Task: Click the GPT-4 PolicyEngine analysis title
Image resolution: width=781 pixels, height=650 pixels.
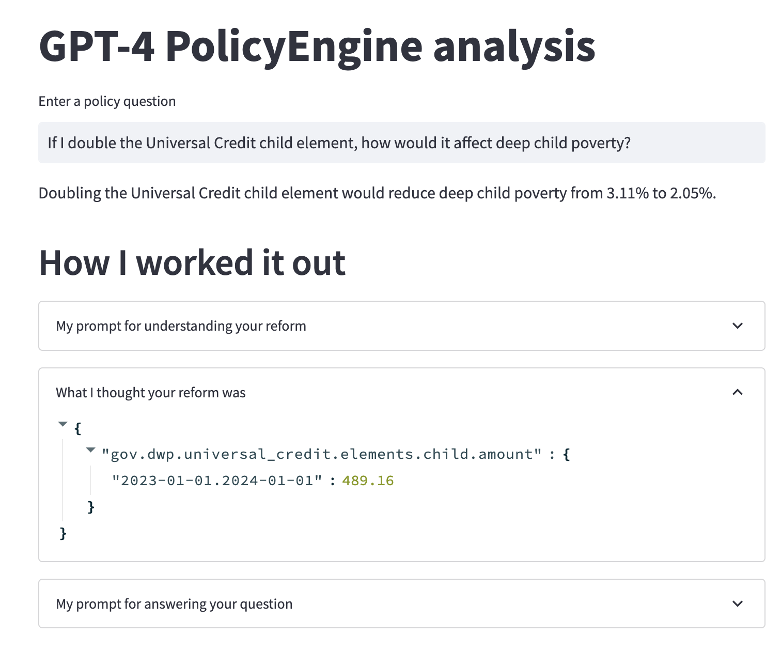Action: [x=317, y=47]
